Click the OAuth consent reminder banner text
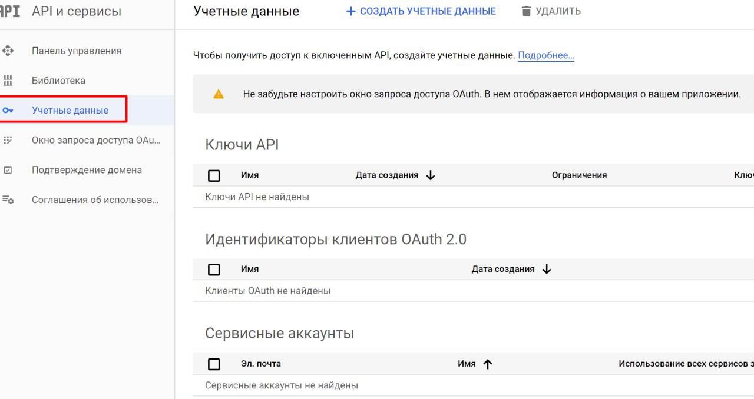This screenshot has width=754, height=399. tap(492, 94)
